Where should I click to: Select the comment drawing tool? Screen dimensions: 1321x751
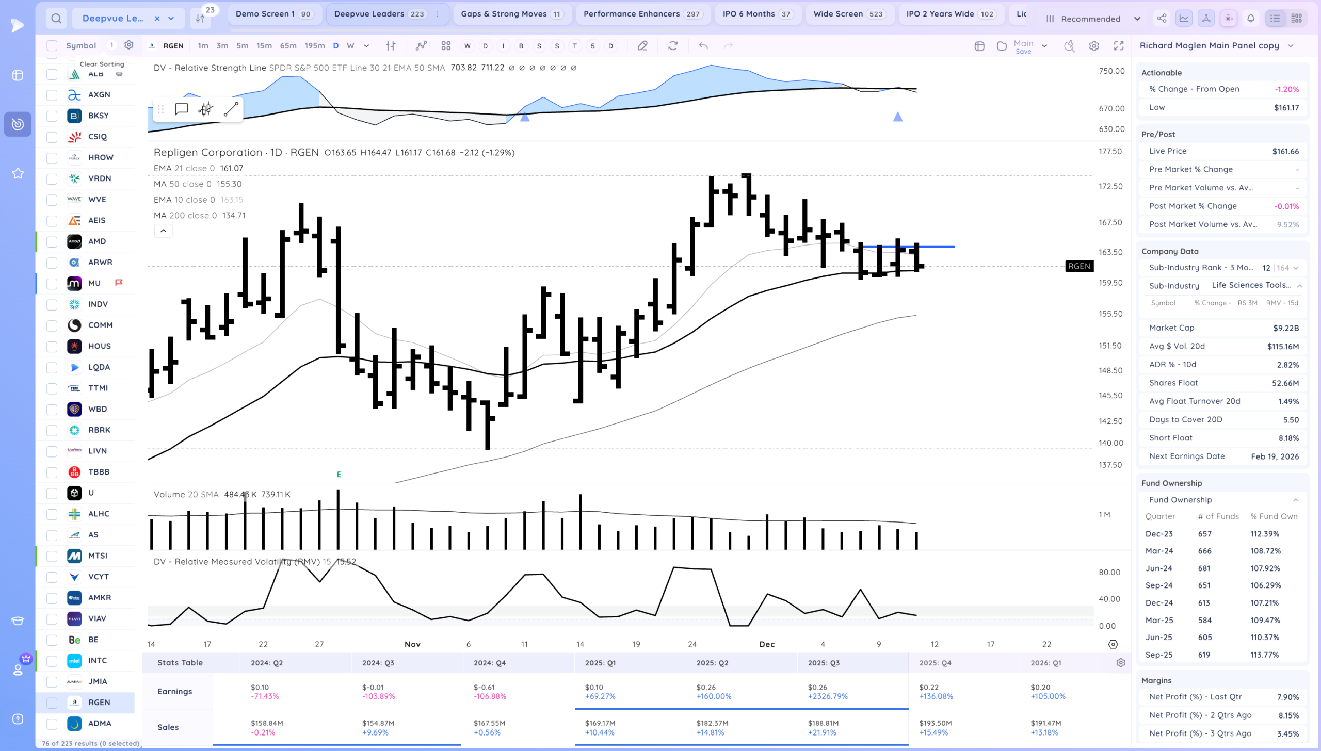pyautogui.click(x=181, y=109)
